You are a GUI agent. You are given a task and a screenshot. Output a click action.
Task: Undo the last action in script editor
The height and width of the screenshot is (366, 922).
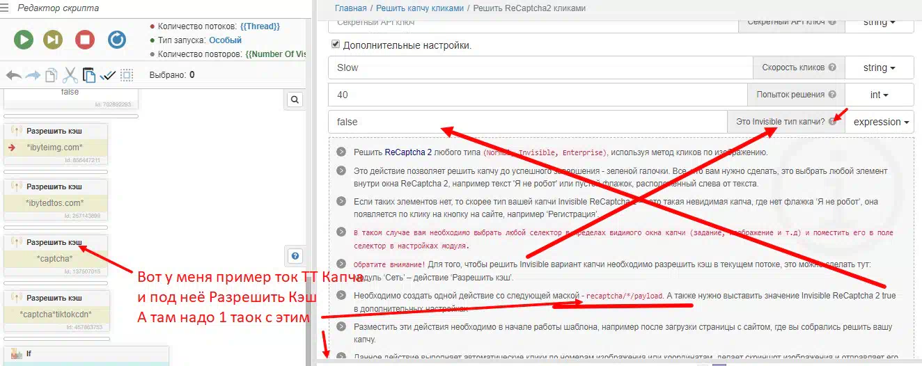coord(14,75)
